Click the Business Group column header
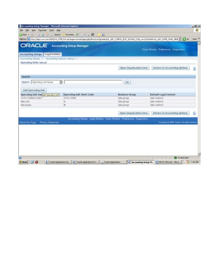 coord(127,94)
